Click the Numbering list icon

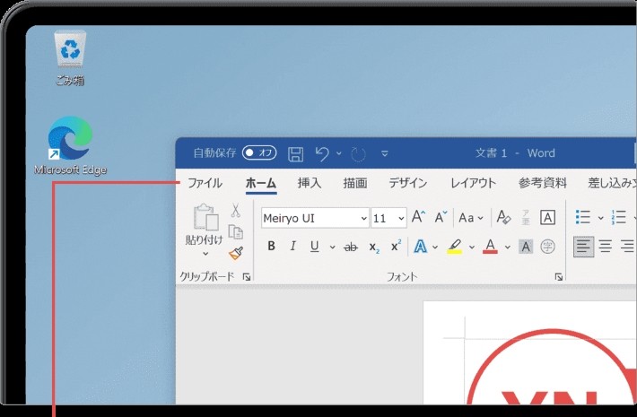pyautogui.click(x=619, y=217)
